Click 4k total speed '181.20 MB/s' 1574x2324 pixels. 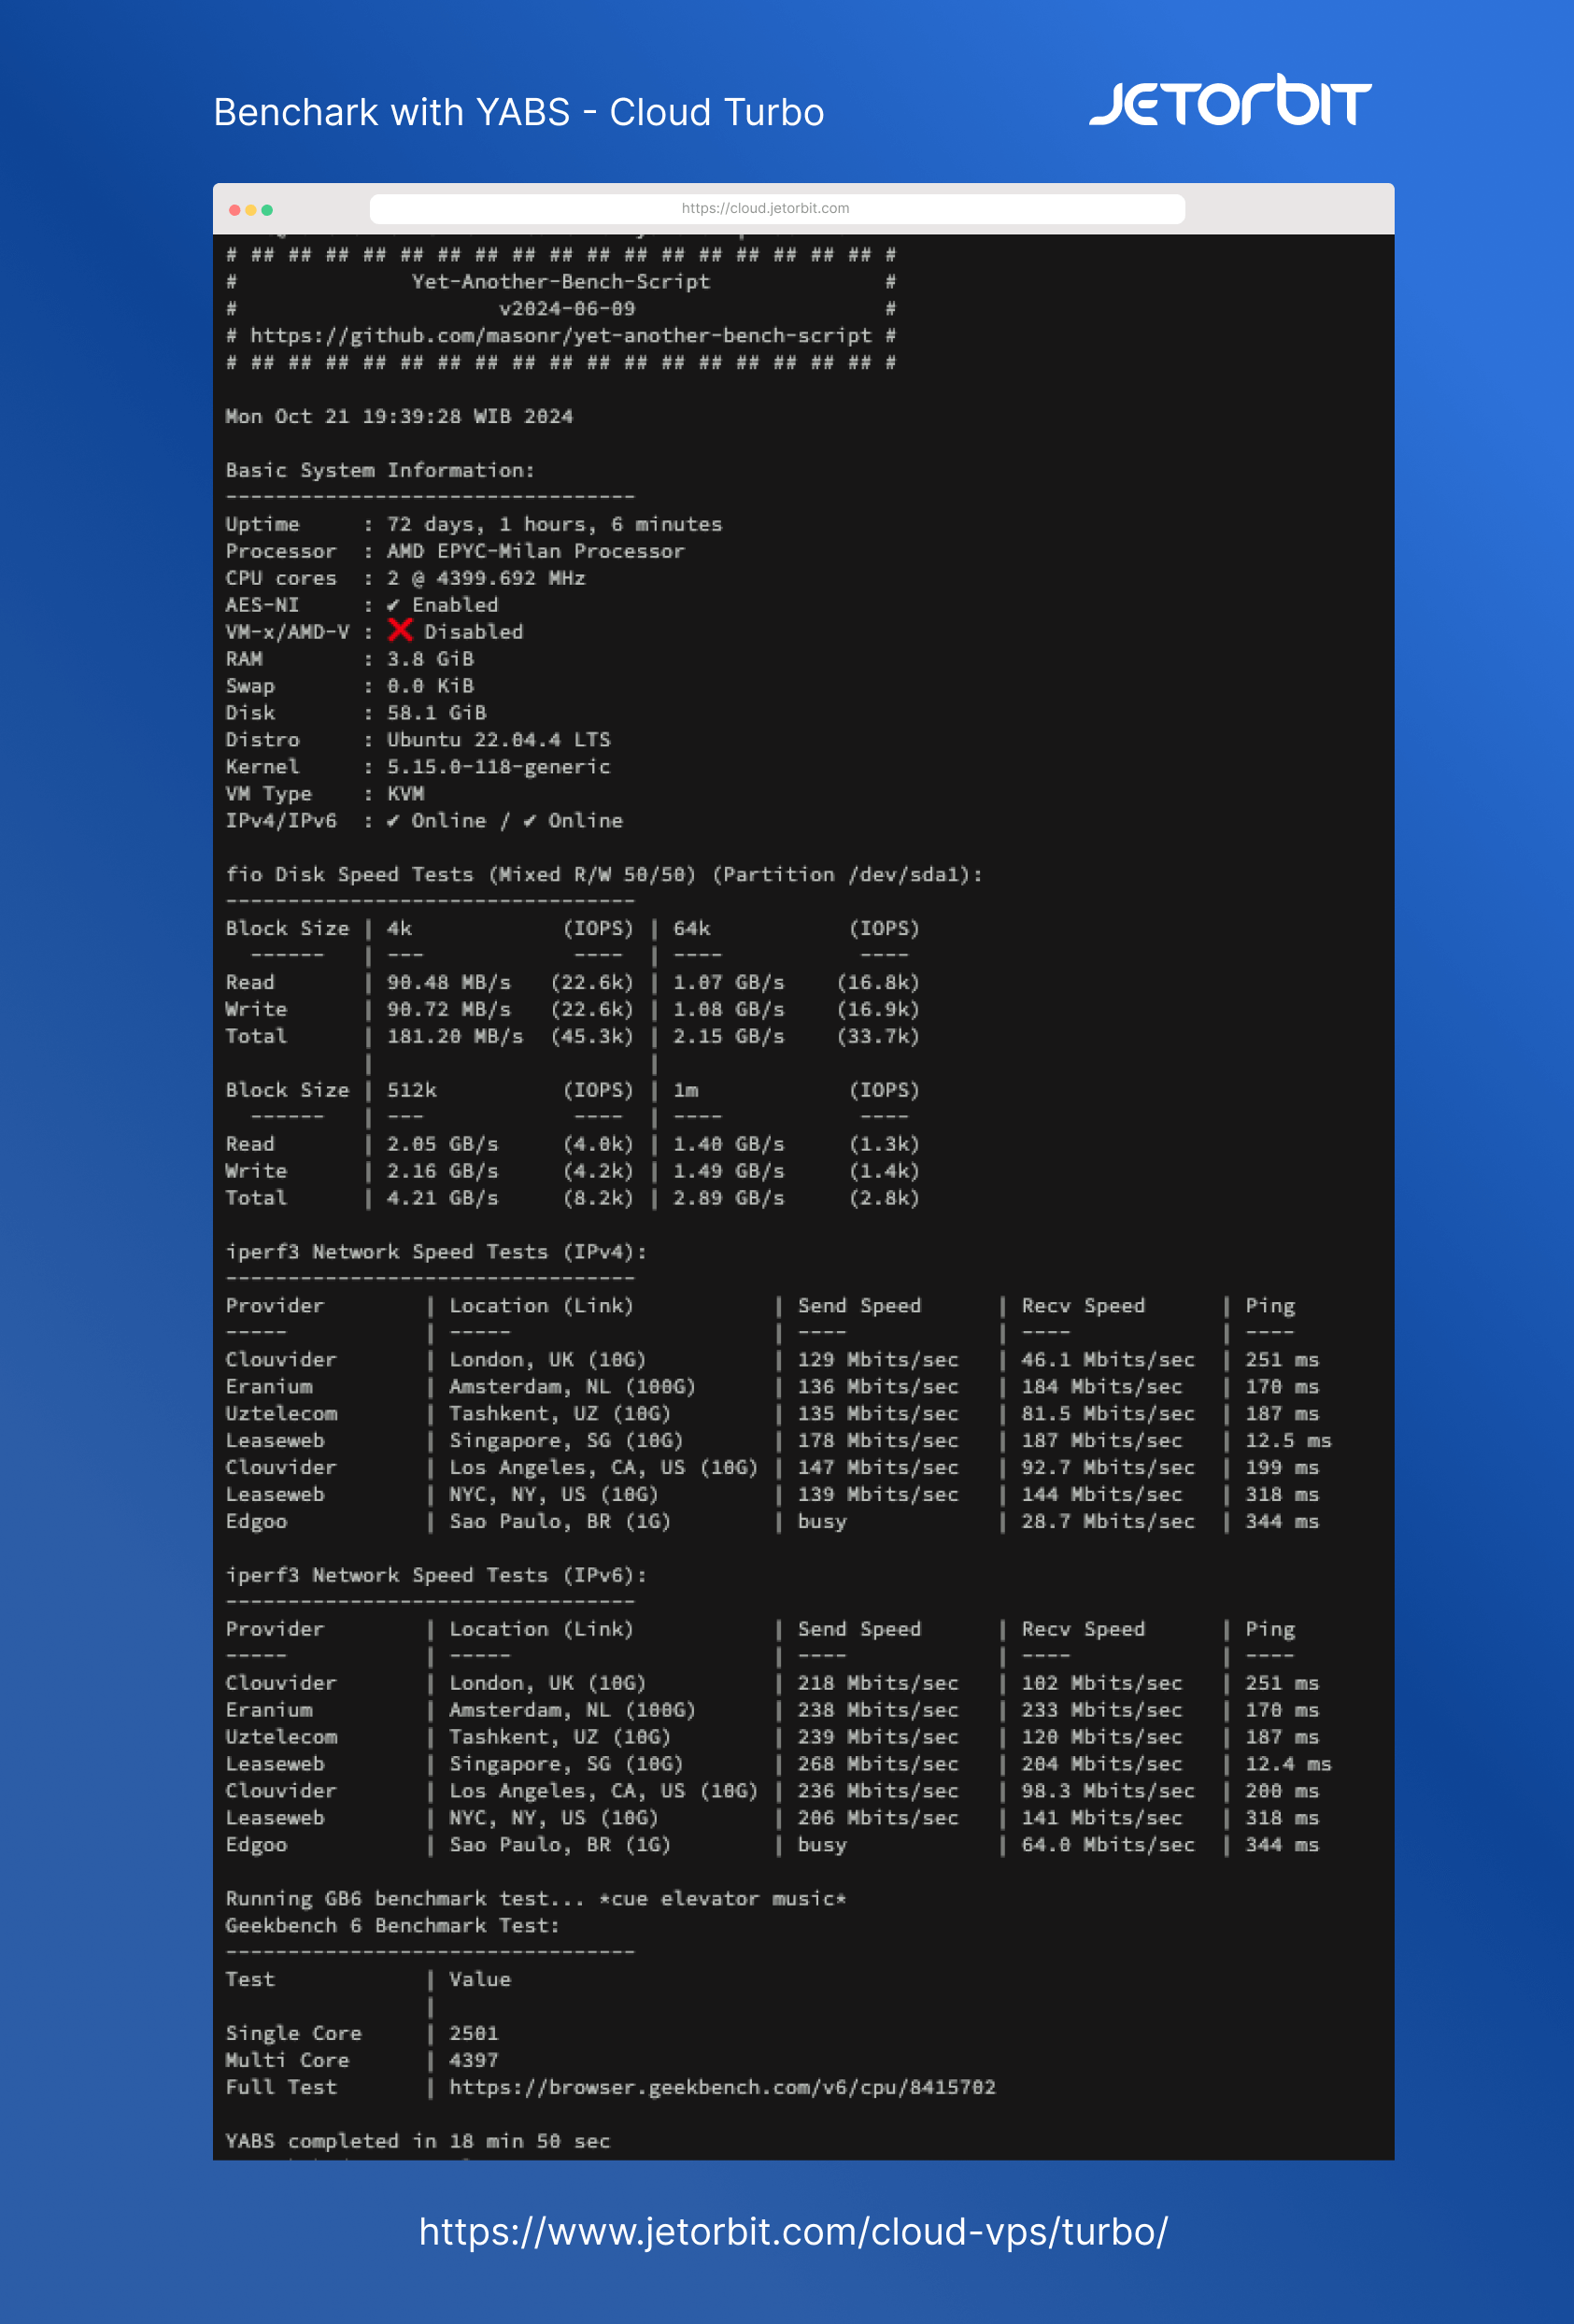point(455,1037)
